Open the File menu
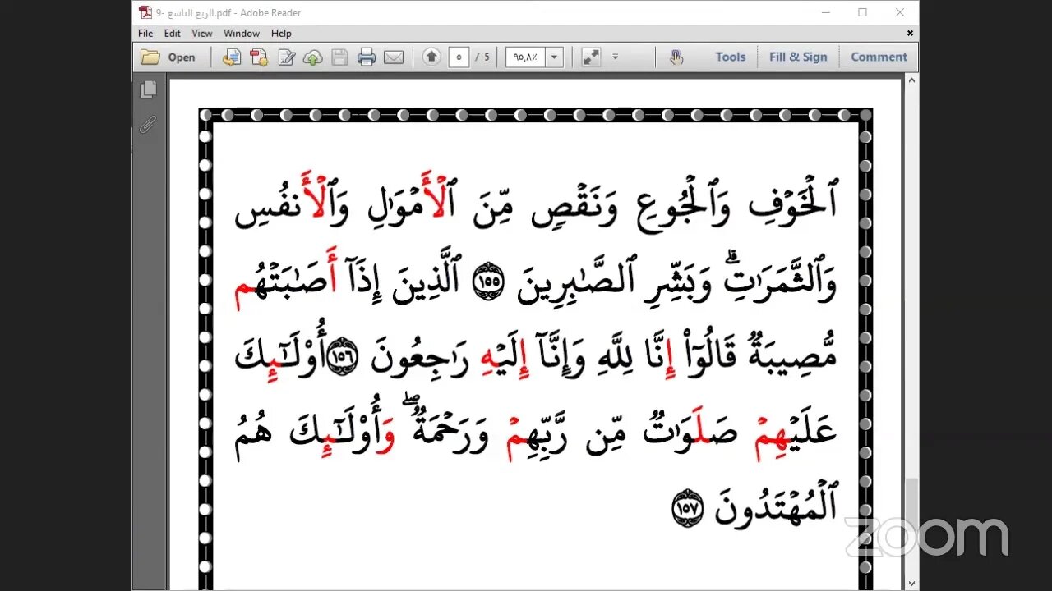The image size is (1052, 591). (145, 34)
